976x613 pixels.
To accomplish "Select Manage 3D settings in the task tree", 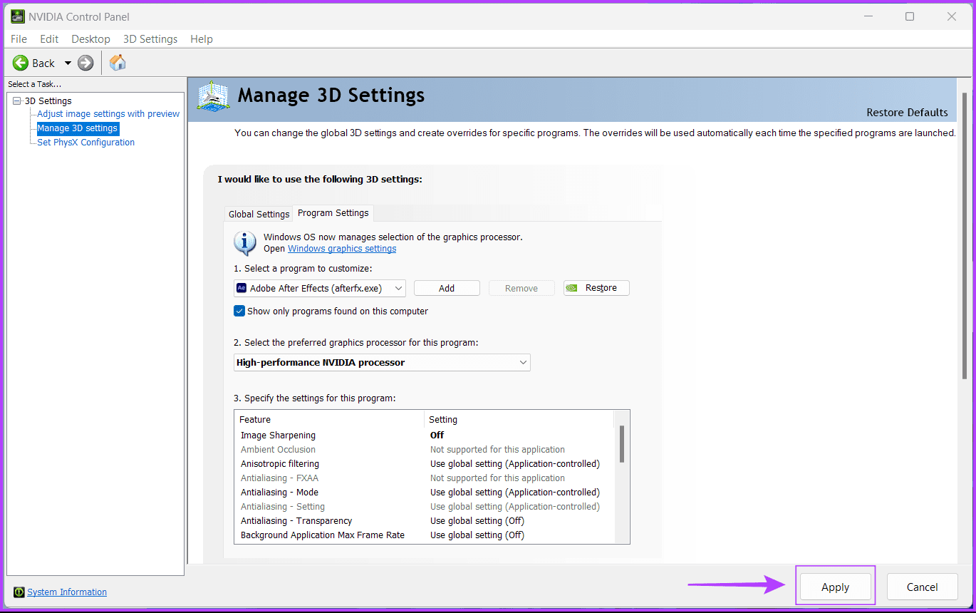I will [78, 128].
